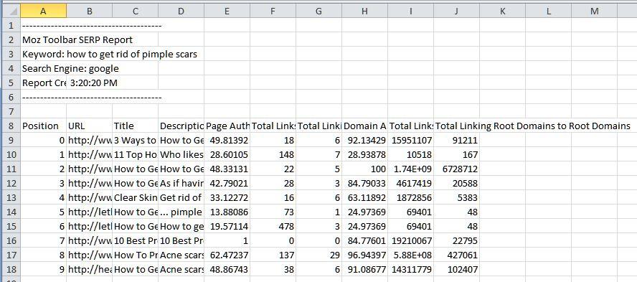
Task: Click the value 14311779
Action: pos(411,269)
